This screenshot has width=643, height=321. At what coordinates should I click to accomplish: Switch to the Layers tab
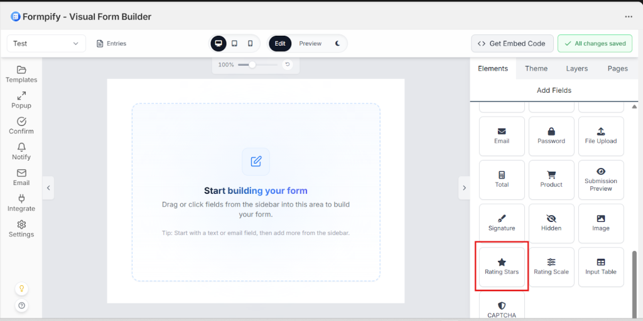click(x=577, y=68)
